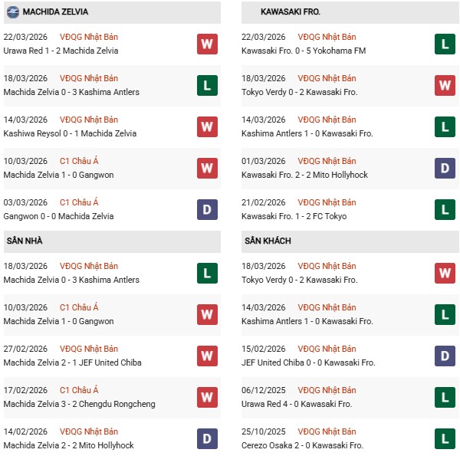Open the match Cerezo Osaka 2 - 0 Kawasaki Fro.

[302, 445]
